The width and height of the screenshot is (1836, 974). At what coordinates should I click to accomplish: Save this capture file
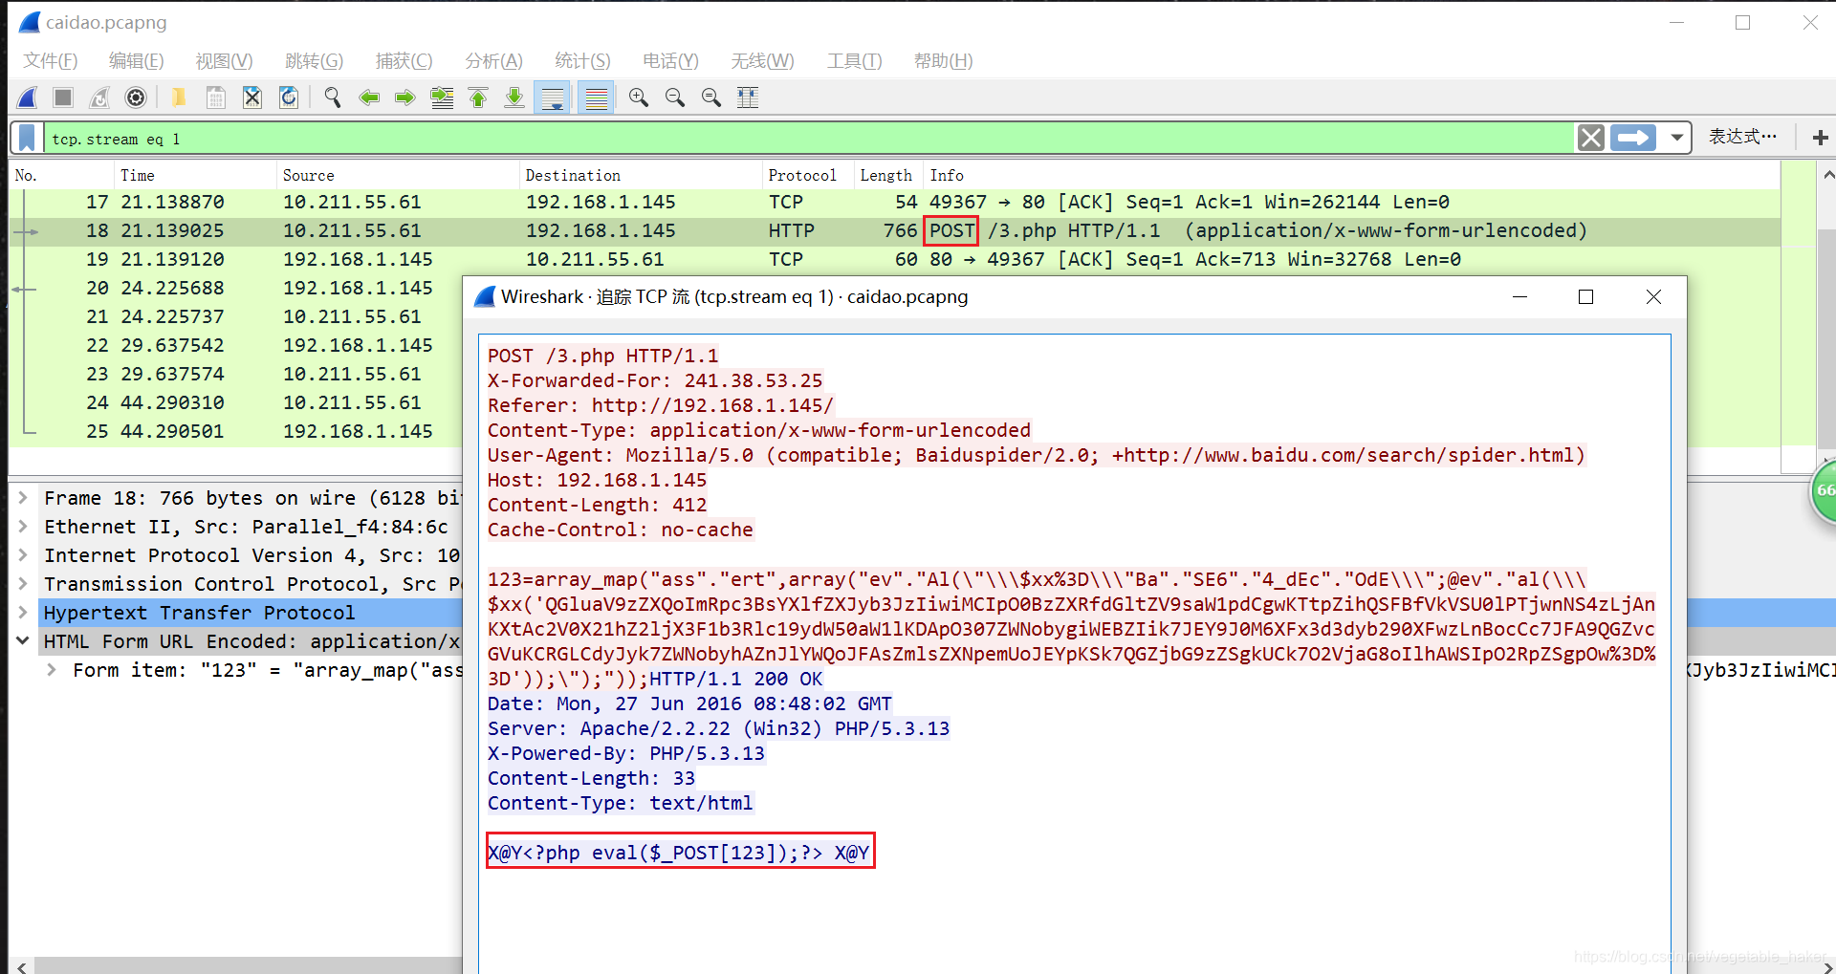click(x=216, y=97)
